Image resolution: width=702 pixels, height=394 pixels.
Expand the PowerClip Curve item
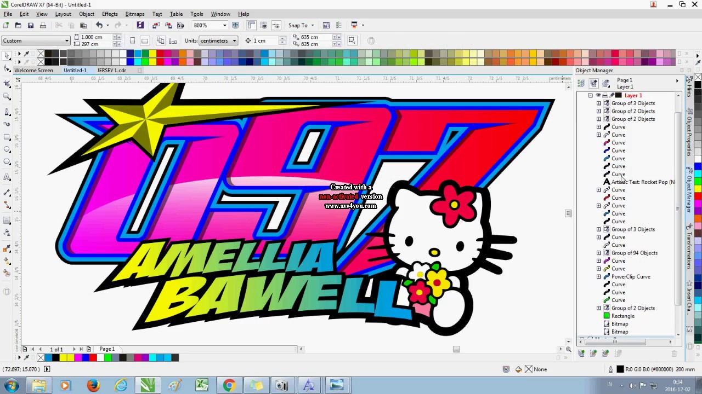click(599, 277)
